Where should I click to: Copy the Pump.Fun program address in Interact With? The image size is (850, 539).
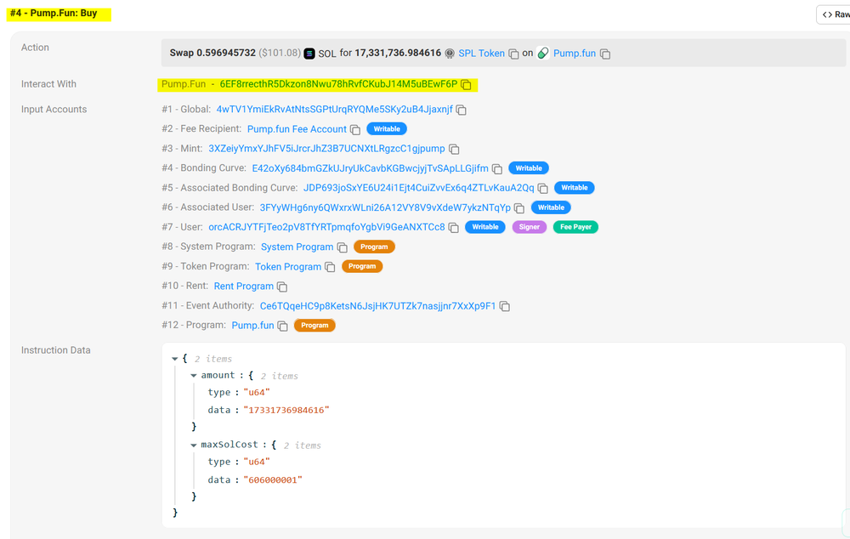pos(466,85)
